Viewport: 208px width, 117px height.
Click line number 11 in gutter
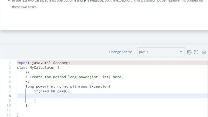[x=9, y=110]
